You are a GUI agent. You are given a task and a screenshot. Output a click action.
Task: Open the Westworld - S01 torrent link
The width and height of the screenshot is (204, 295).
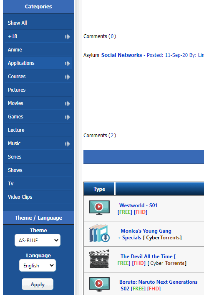139,205
